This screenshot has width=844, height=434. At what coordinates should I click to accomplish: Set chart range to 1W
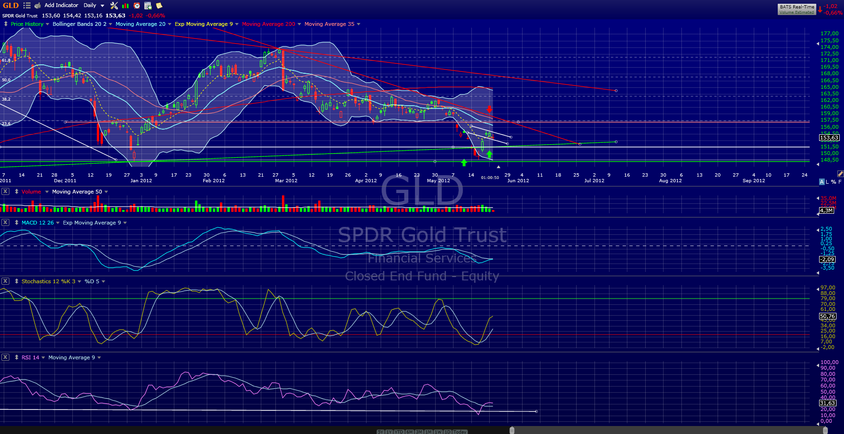click(438, 432)
